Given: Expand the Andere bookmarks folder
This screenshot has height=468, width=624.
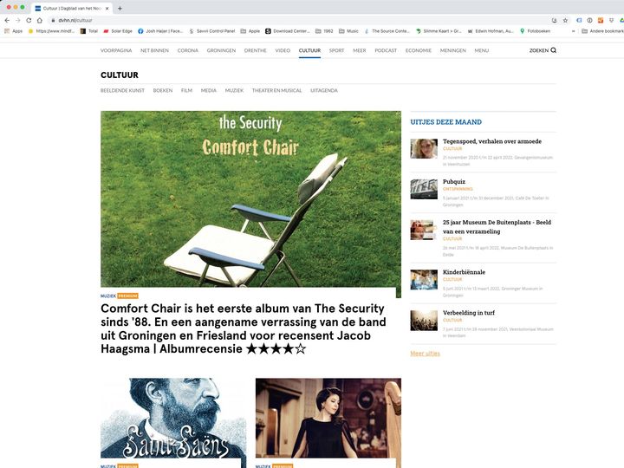Looking at the screenshot, I should [602, 31].
